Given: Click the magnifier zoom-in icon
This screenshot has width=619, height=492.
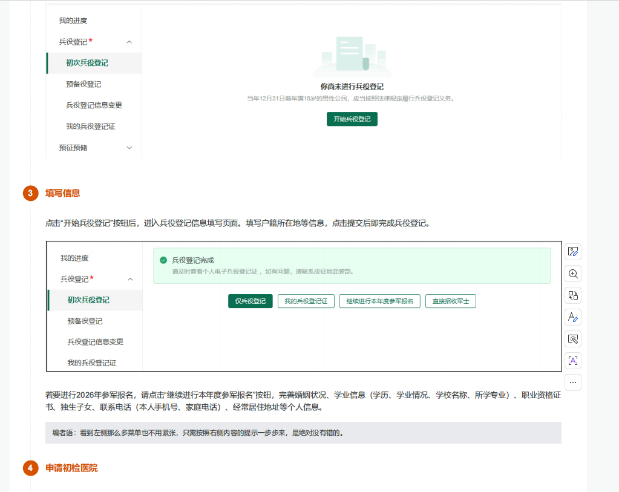Looking at the screenshot, I should click(x=572, y=274).
